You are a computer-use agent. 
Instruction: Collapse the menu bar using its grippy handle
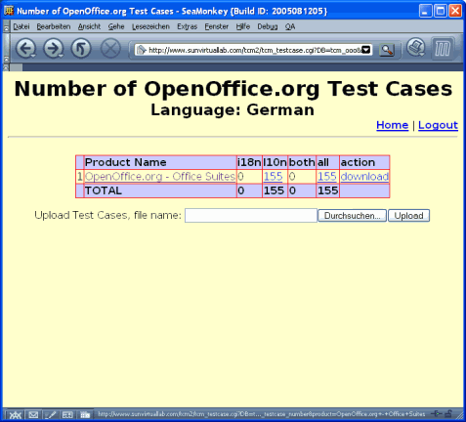(6, 26)
